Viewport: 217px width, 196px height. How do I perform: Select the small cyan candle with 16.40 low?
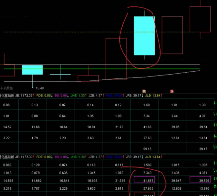(32, 70)
